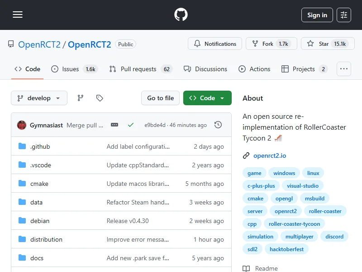
Task: Click the GitHub logo icon
Action: pyautogui.click(x=181, y=15)
